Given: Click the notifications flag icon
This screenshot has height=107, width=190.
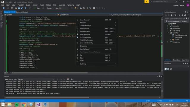Looking at the screenshot, I should pyautogui.click(x=146, y=1).
